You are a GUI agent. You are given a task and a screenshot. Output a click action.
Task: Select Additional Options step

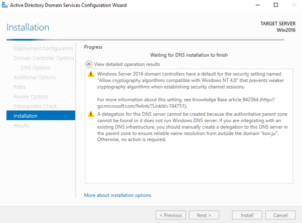[x=35, y=77]
